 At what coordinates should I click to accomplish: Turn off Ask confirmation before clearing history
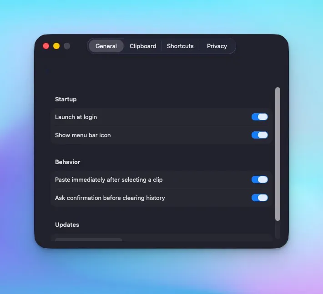tap(260, 198)
